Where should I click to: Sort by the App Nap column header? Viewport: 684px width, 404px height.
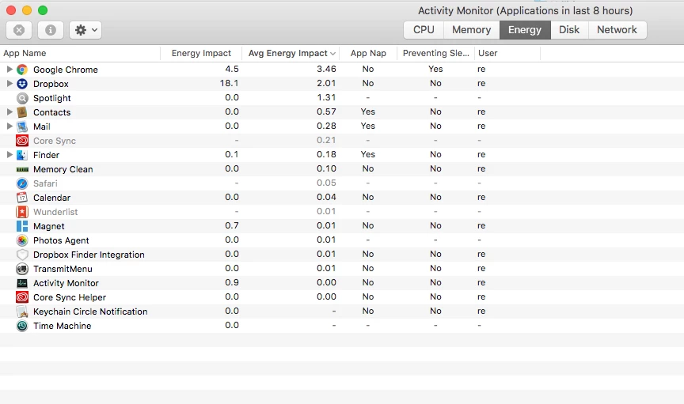click(x=368, y=53)
